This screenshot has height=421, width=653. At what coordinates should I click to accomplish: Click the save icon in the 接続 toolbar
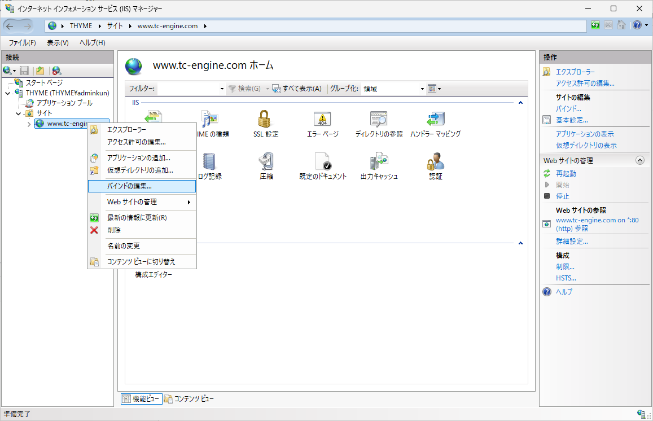coord(25,71)
